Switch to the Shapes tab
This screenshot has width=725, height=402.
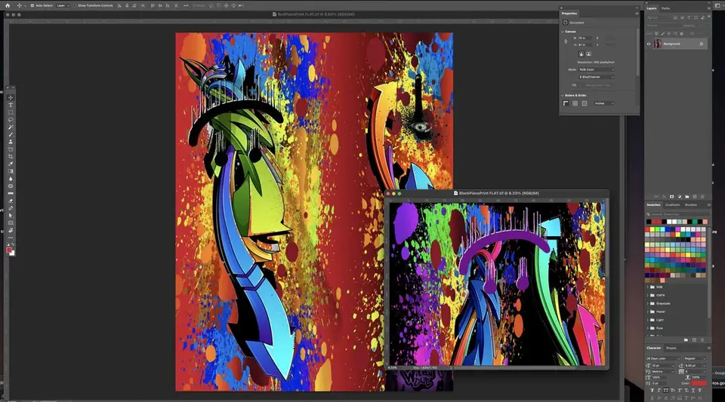click(671, 348)
